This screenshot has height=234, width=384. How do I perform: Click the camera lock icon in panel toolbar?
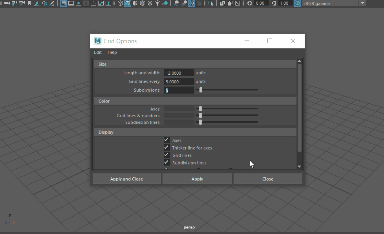(x=14, y=3)
